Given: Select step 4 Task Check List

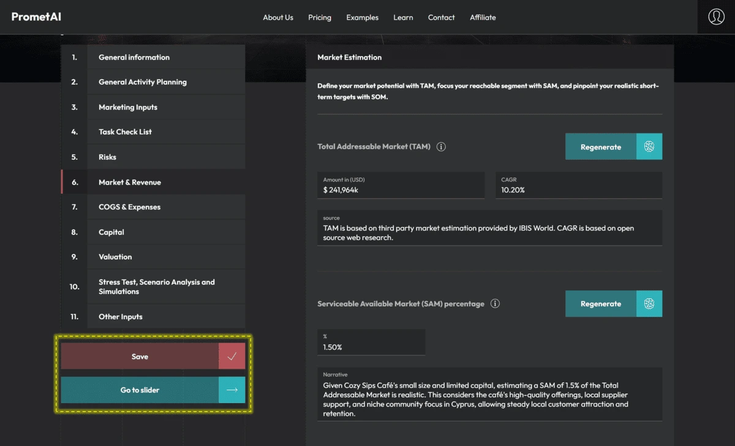Looking at the screenshot, I should [x=153, y=132].
